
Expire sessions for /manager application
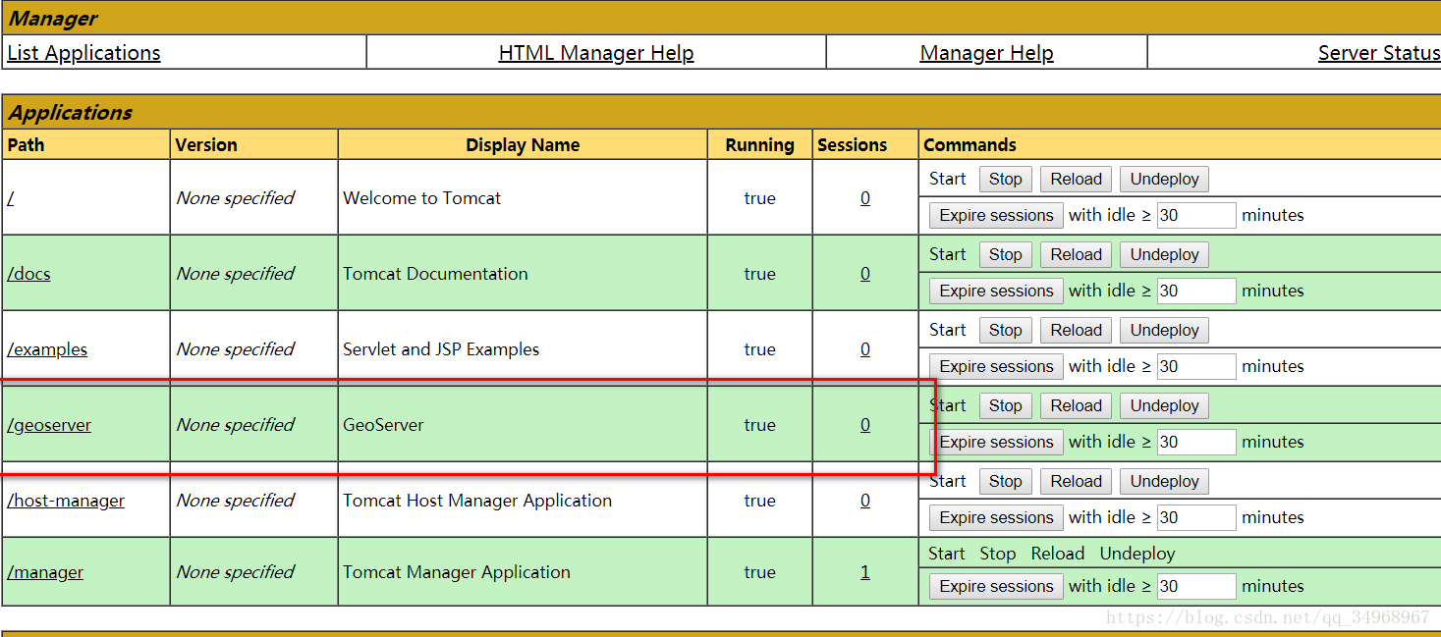(x=996, y=586)
